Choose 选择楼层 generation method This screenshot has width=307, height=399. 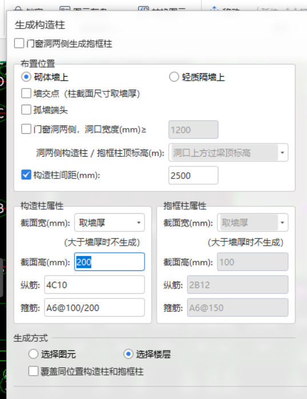click(128, 354)
